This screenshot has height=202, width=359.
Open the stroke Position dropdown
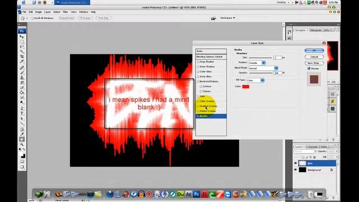pos(257,63)
